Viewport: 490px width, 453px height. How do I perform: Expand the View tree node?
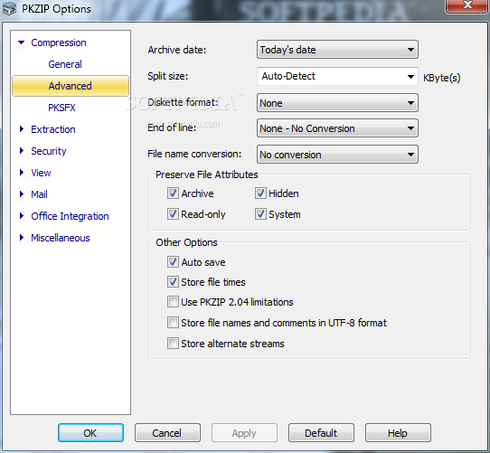pos(22,173)
